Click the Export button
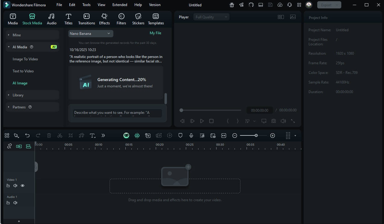The image size is (384, 224). pos(329,5)
